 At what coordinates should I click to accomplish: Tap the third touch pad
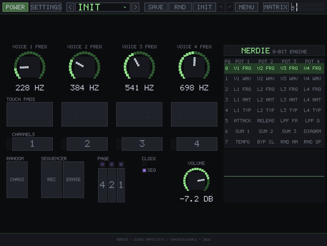tap(139, 114)
